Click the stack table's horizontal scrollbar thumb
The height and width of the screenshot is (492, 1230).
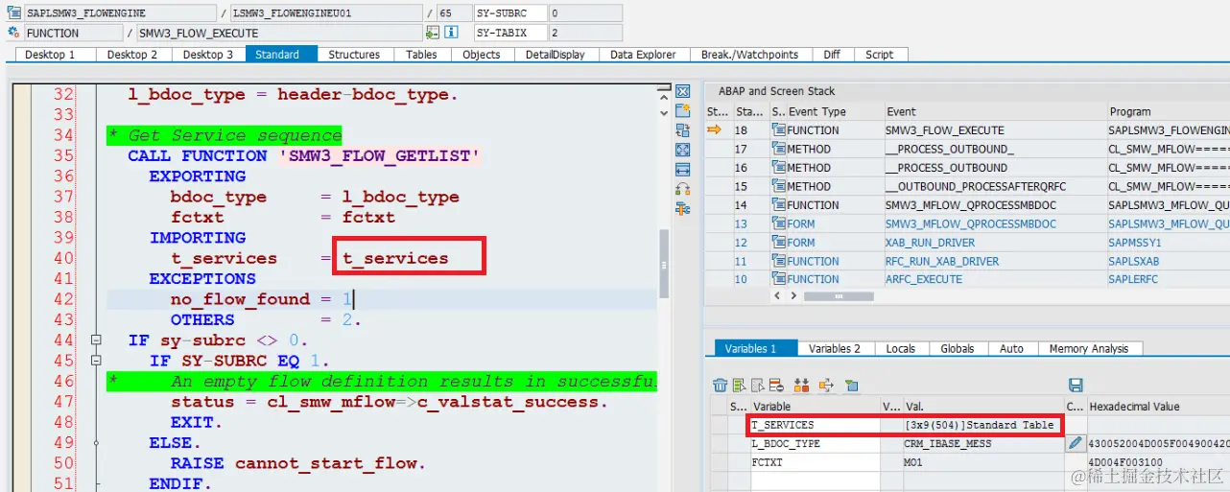click(x=839, y=296)
